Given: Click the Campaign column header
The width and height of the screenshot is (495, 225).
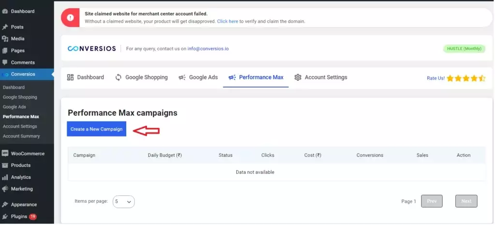Looking at the screenshot, I should click(x=84, y=155).
